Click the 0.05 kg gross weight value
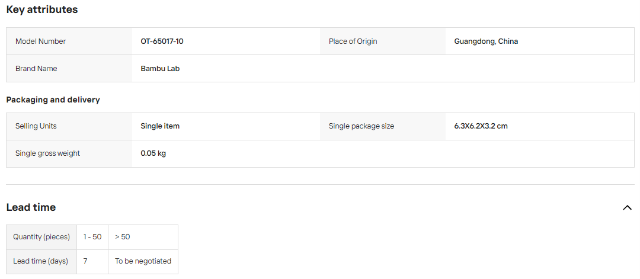640x279 pixels. tap(153, 153)
